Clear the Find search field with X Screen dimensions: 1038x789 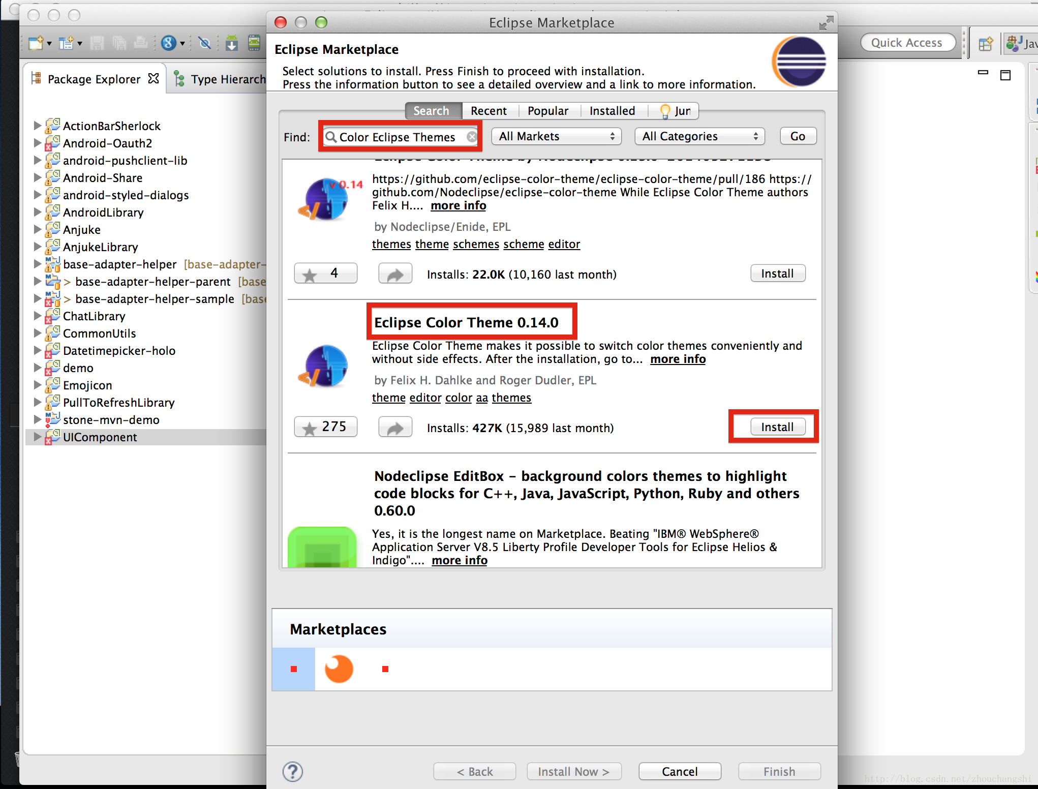click(472, 137)
